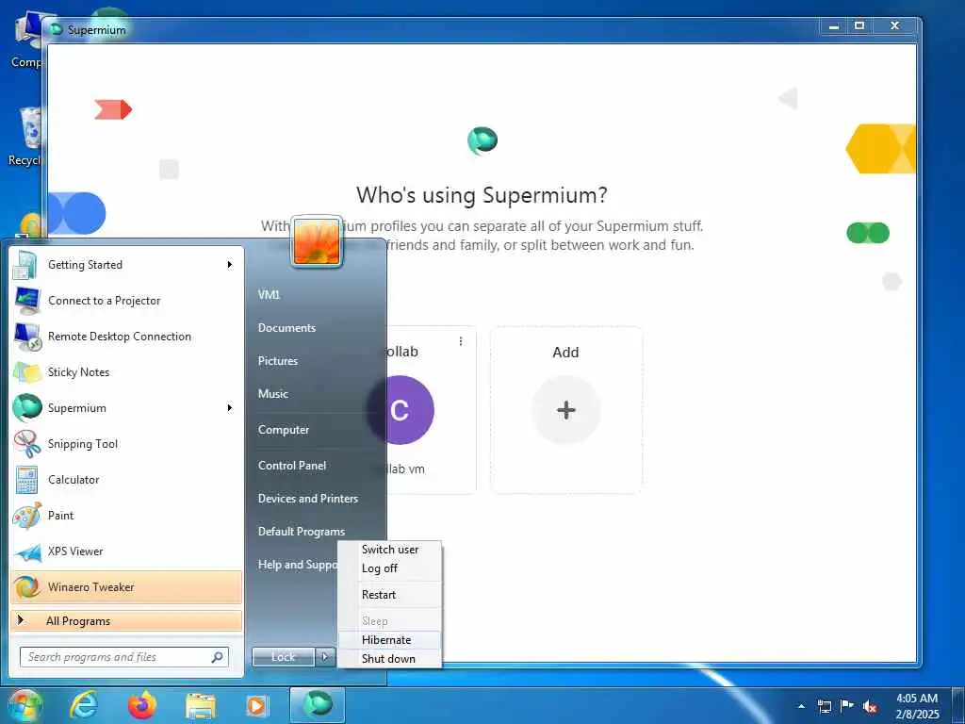Select Hibernate in power menu
965x724 pixels.
[389, 640]
